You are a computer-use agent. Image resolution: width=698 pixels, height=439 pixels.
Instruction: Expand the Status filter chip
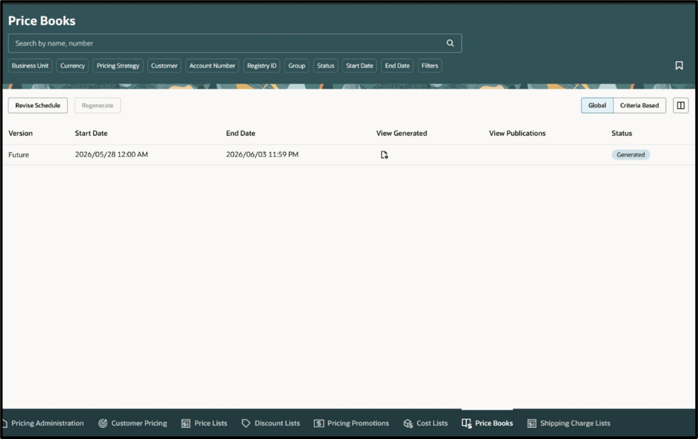[x=325, y=66]
